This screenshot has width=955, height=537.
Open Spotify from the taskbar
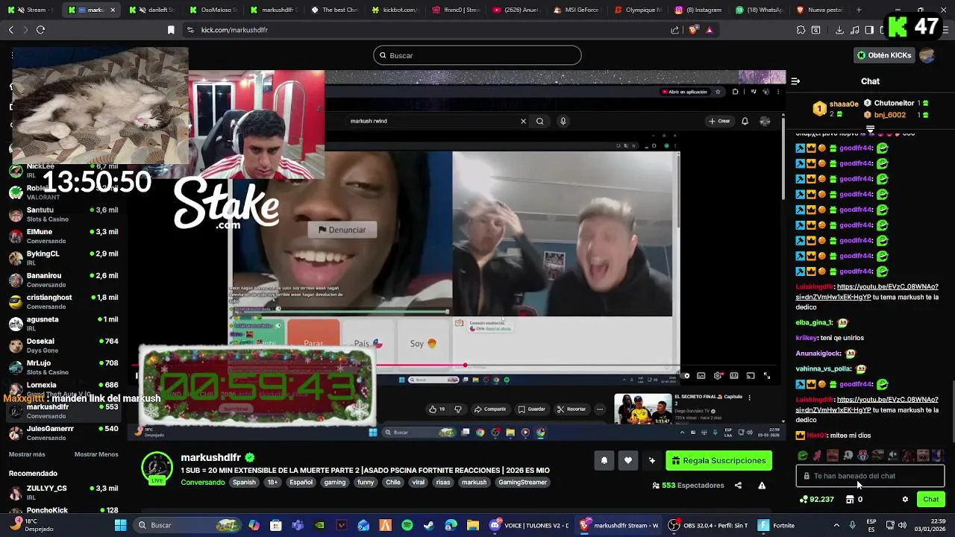coord(407,525)
